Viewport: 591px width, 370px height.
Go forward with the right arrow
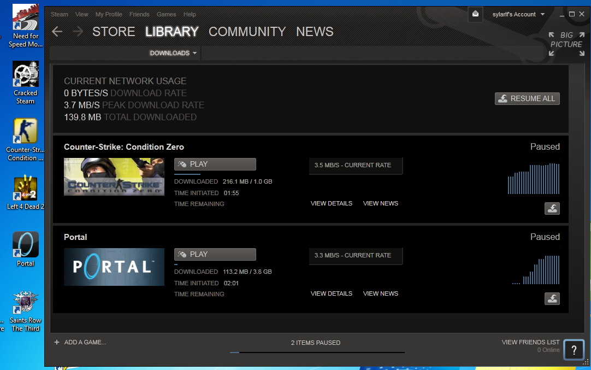(78, 32)
